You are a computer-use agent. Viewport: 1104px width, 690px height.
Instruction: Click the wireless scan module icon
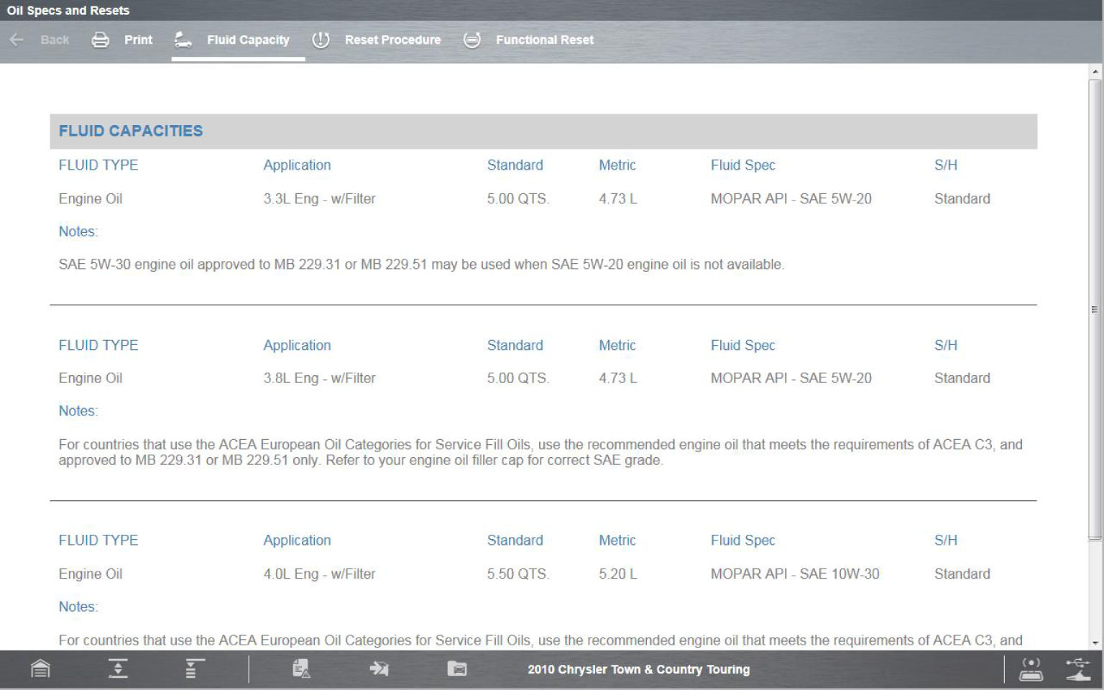tap(1031, 669)
